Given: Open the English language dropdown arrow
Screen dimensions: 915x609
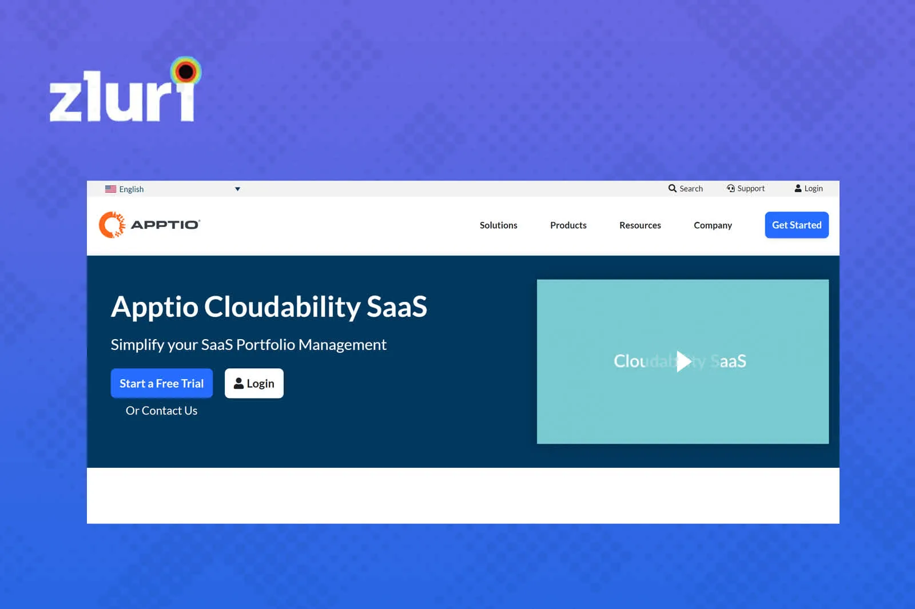Looking at the screenshot, I should pyautogui.click(x=237, y=189).
